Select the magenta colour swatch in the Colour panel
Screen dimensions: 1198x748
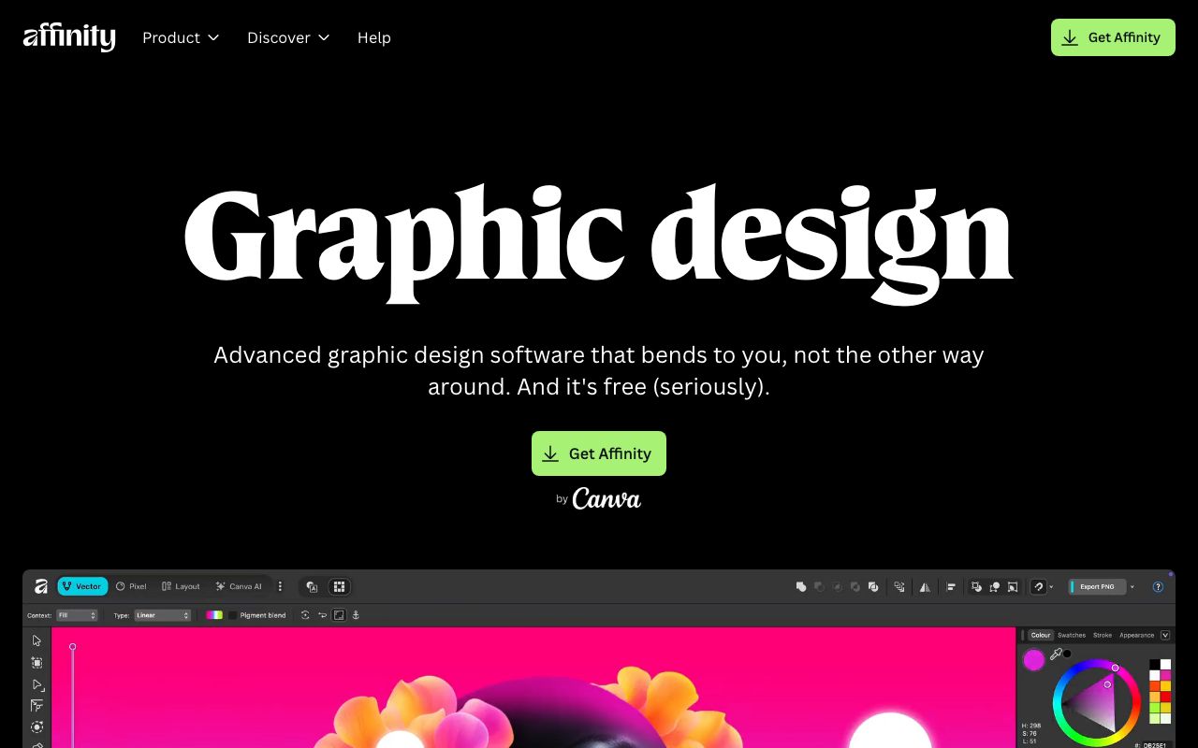point(1034,660)
